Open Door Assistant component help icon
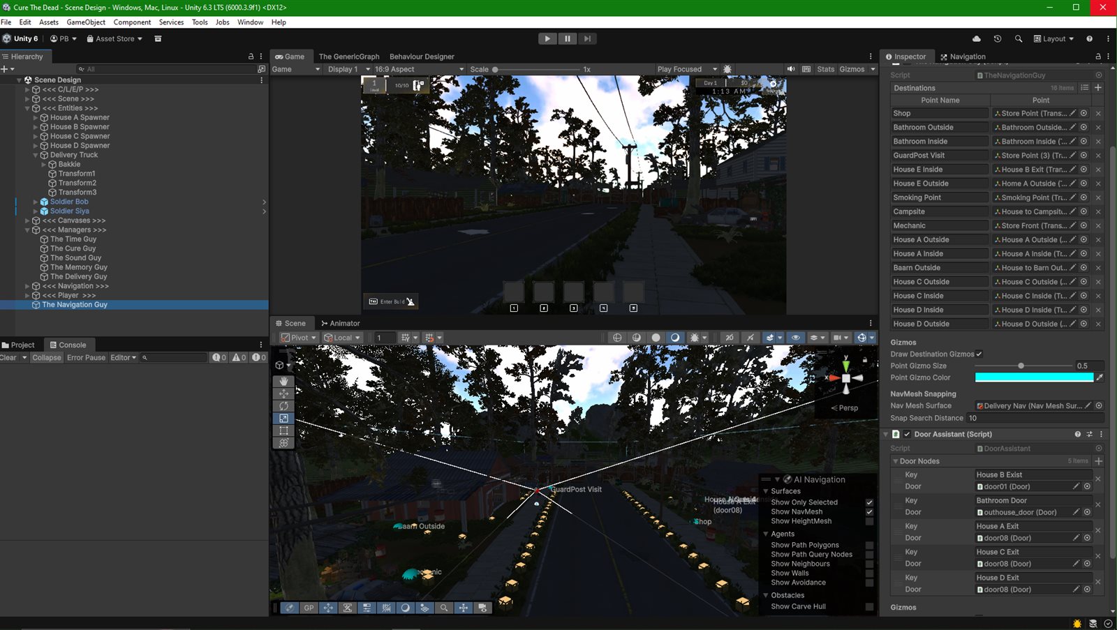The height and width of the screenshot is (630, 1117). click(1077, 434)
